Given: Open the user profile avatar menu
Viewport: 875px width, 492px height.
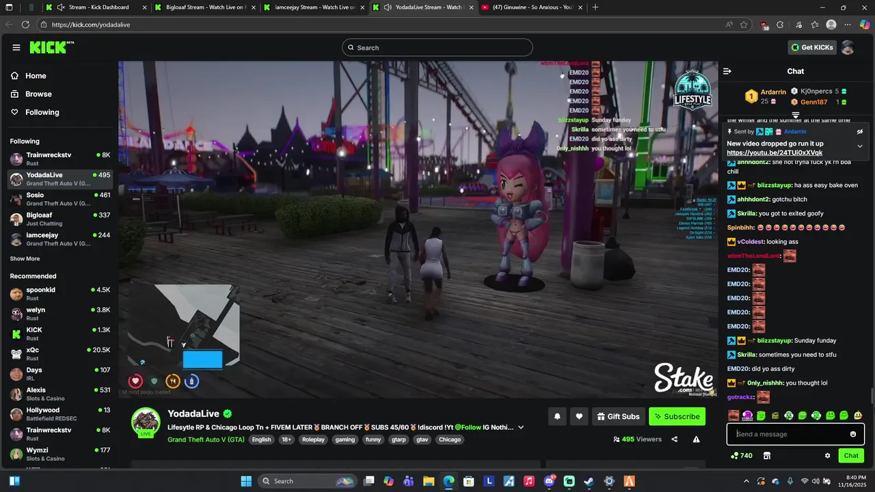Looking at the screenshot, I should click(848, 47).
